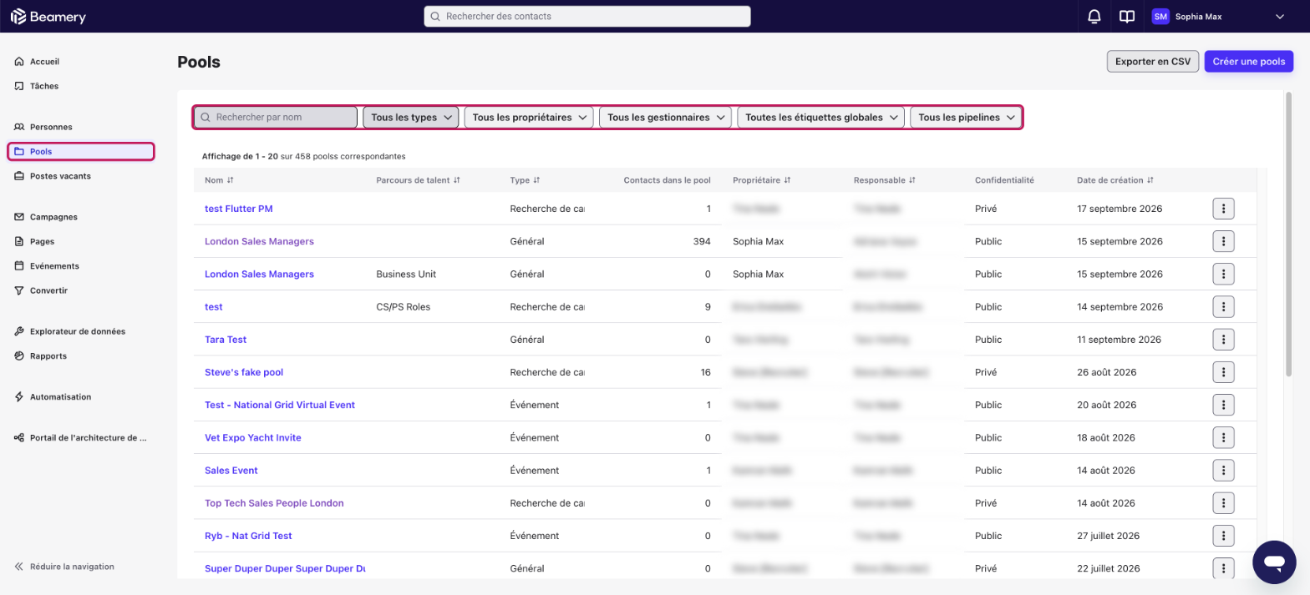Expand Tous les gestionnaires dropdown
Screen dimensions: 1310x595
click(665, 118)
